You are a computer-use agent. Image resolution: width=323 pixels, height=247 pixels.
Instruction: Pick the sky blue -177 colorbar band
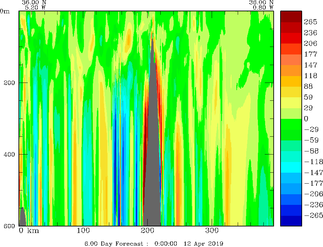pyautogui.click(x=291, y=178)
